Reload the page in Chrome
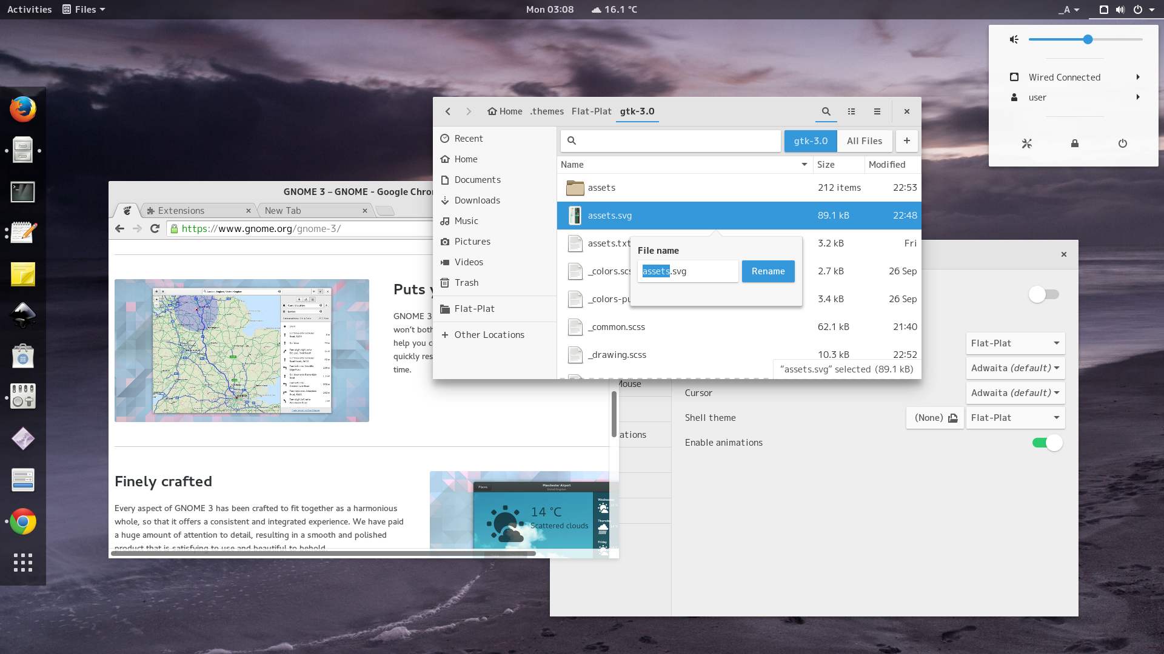Image resolution: width=1164 pixels, height=654 pixels. (x=155, y=228)
